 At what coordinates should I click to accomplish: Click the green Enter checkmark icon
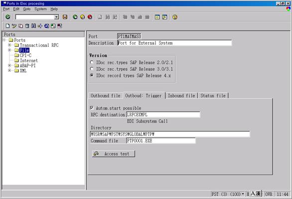(x=7, y=17)
